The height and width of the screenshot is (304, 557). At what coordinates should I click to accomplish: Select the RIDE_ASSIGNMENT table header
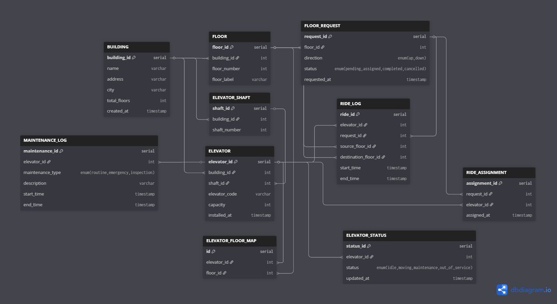[499, 173]
